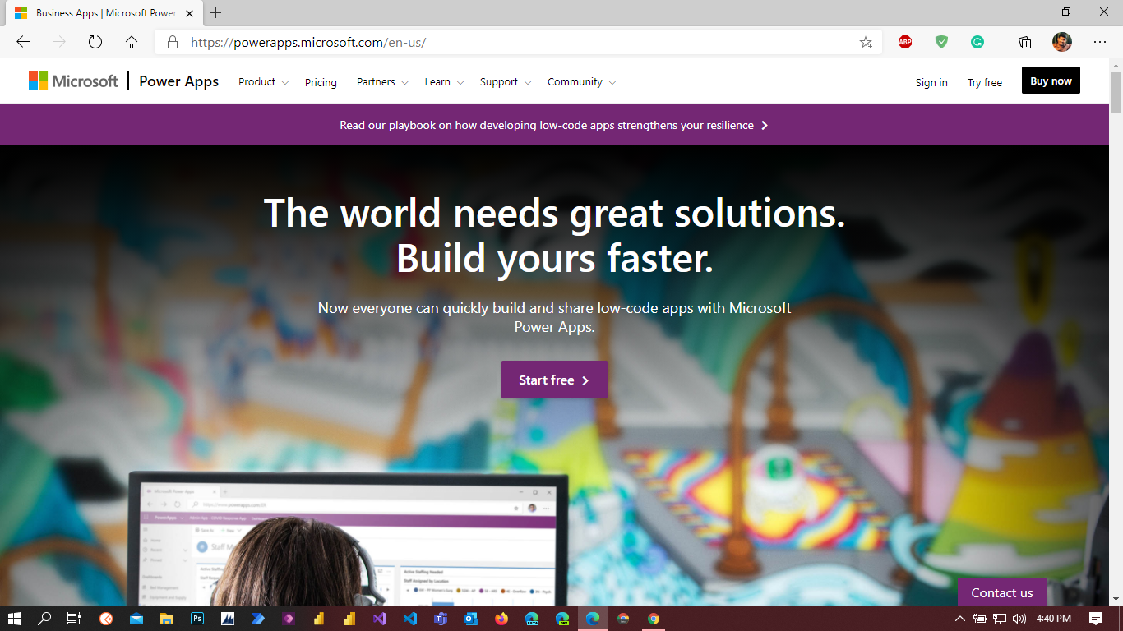Open the Pricing page link
Screen dimensions: 1123x631
click(321, 82)
